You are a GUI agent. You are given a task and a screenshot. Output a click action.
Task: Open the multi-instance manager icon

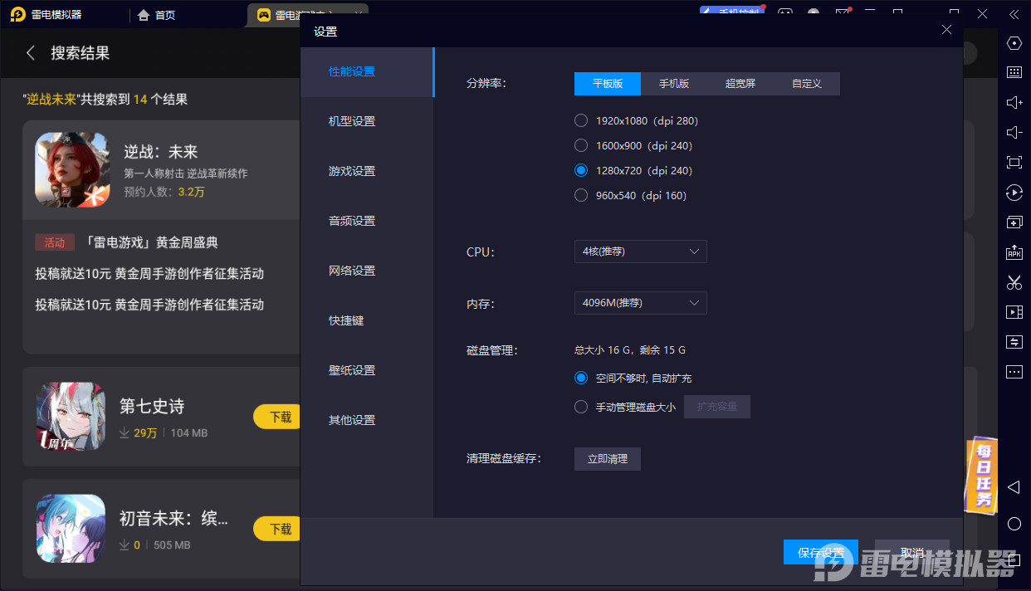pyautogui.click(x=1014, y=222)
